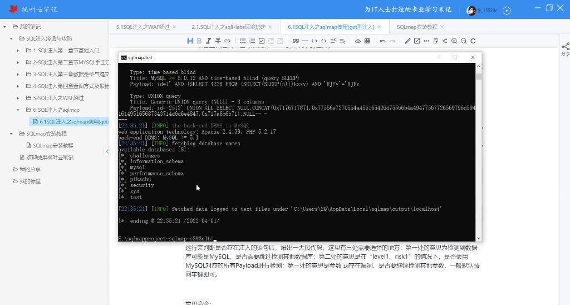Close the SQLmap安装教程 tab
The height and width of the screenshot is (305, 570).
[x=442, y=27]
